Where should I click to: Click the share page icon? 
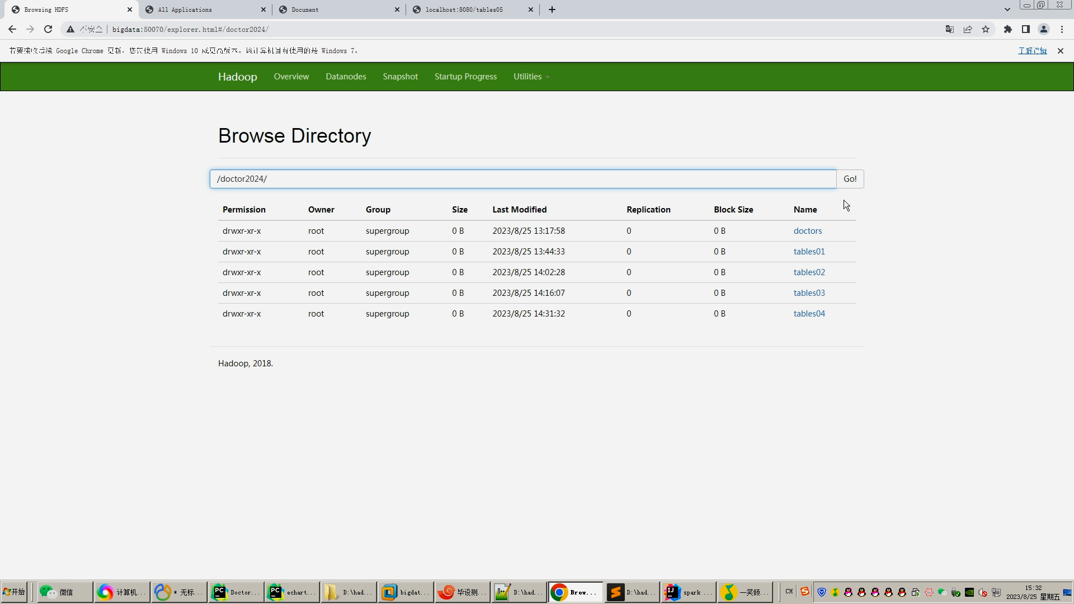point(968,29)
